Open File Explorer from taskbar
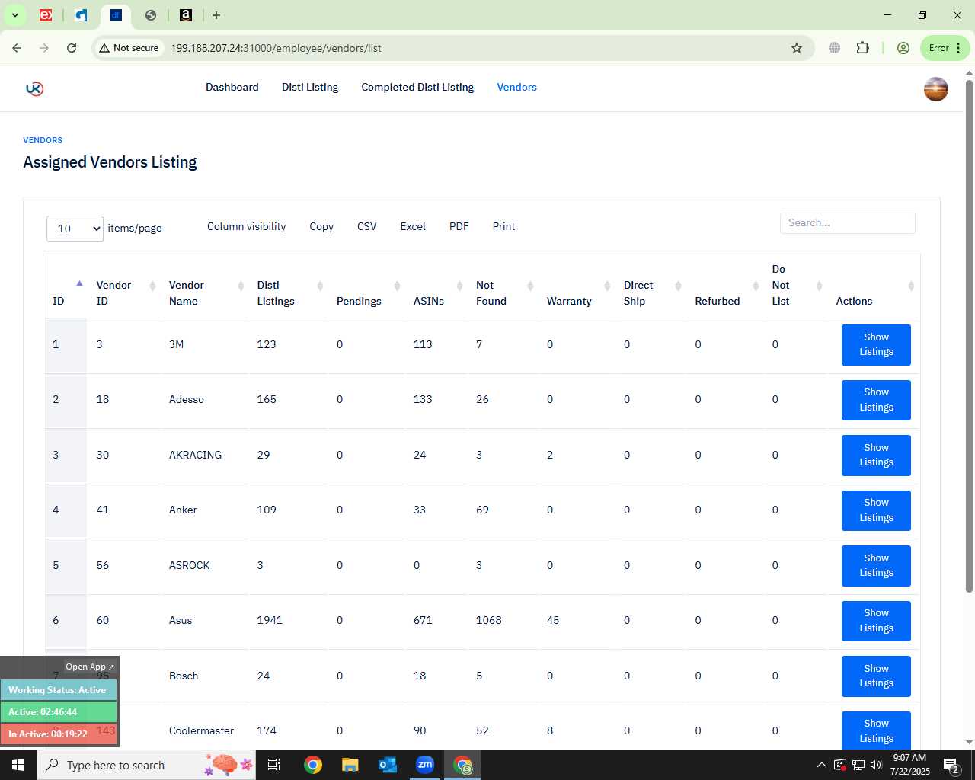975x780 pixels. click(x=350, y=765)
